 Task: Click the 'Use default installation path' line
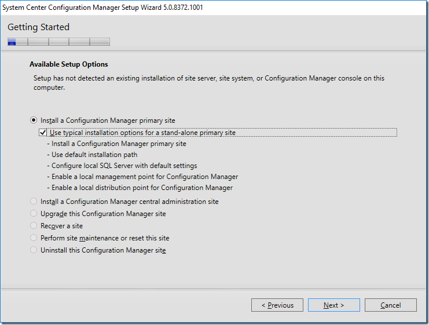coord(92,155)
